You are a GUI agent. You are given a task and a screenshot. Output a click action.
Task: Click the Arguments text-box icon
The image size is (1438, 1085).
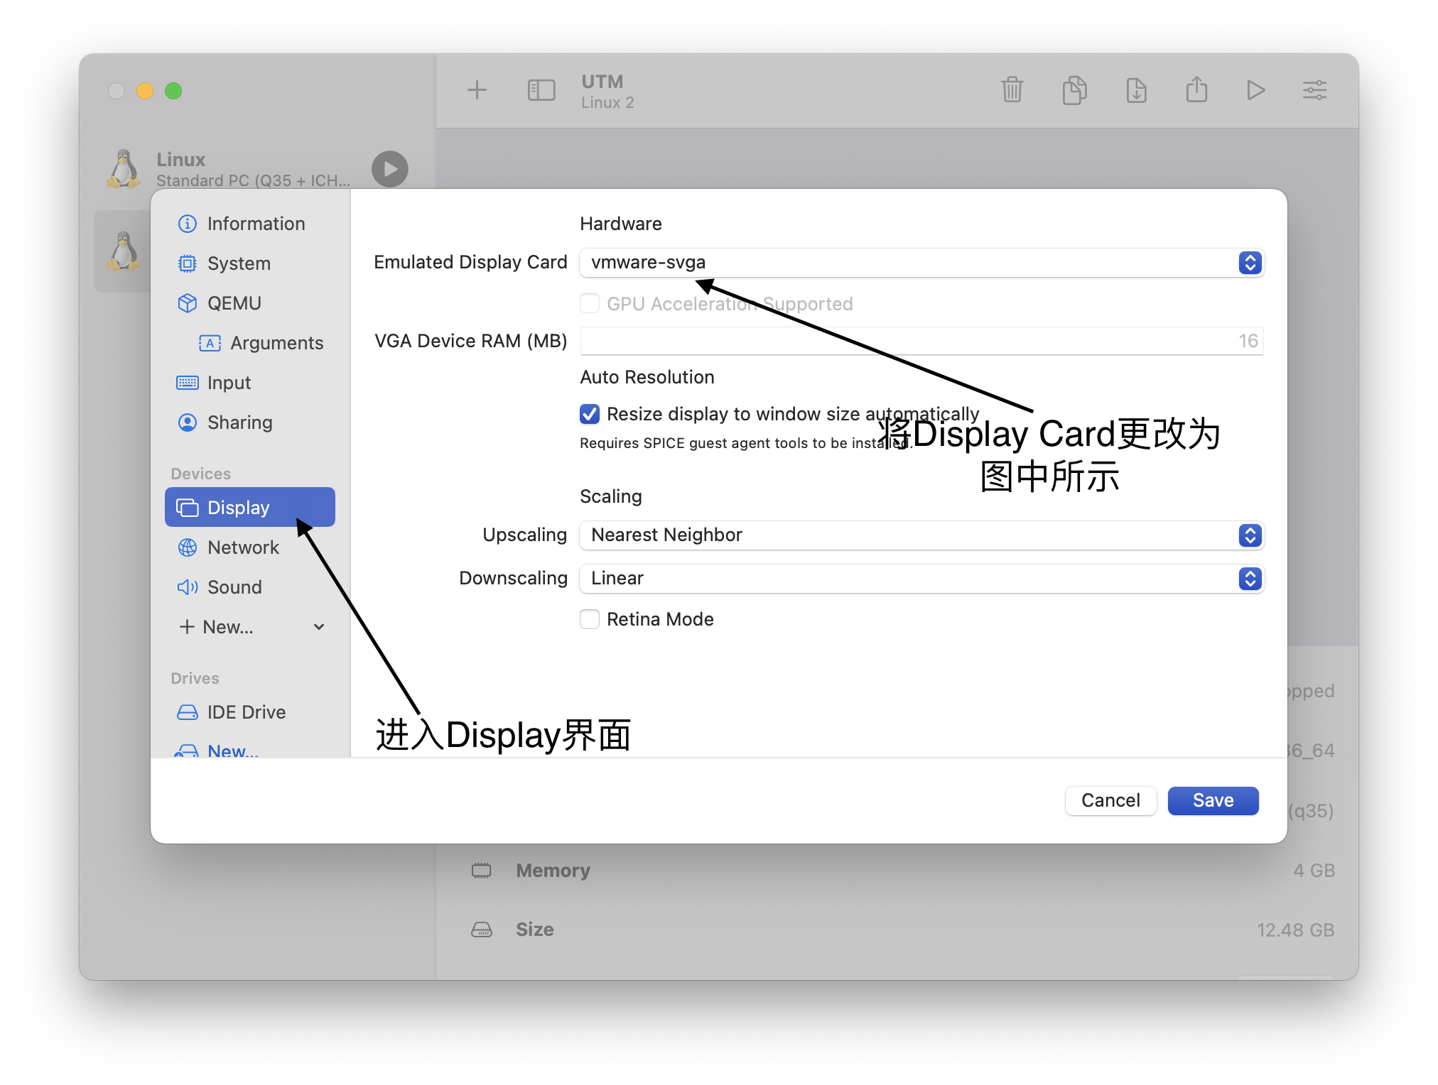[x=210, y=343]
